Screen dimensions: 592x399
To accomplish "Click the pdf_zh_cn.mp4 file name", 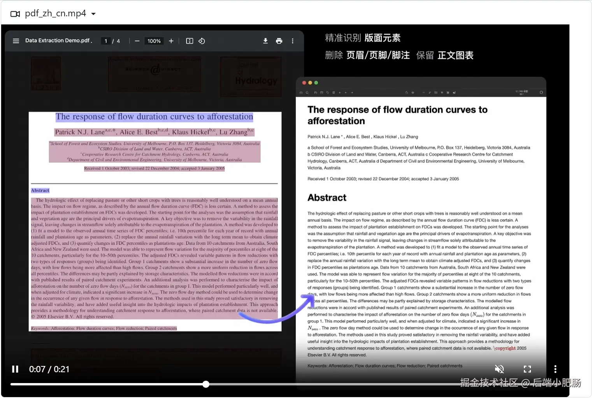I will pos(56,14).
